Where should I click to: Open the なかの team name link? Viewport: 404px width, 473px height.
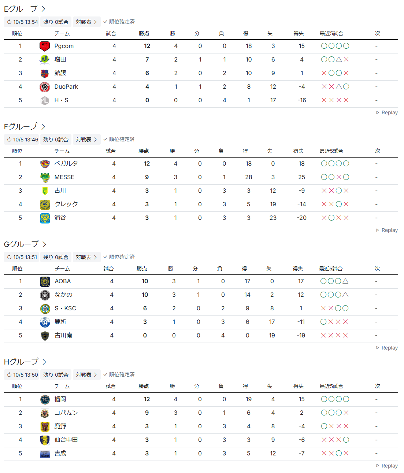click(63, 295)
